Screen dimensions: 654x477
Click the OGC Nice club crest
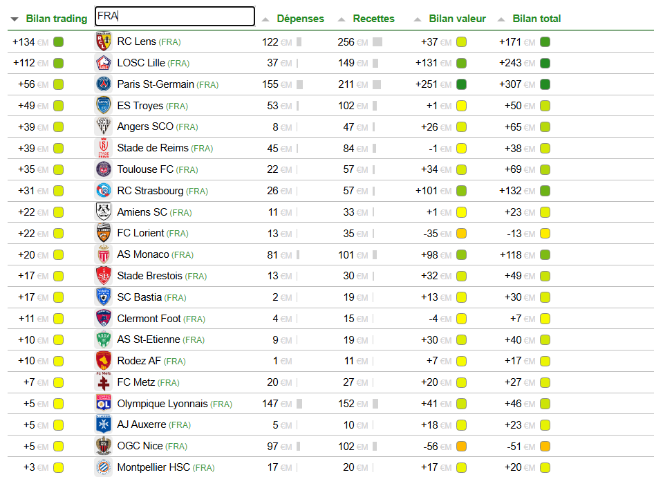pyautogui.click(x=104, y=446)
